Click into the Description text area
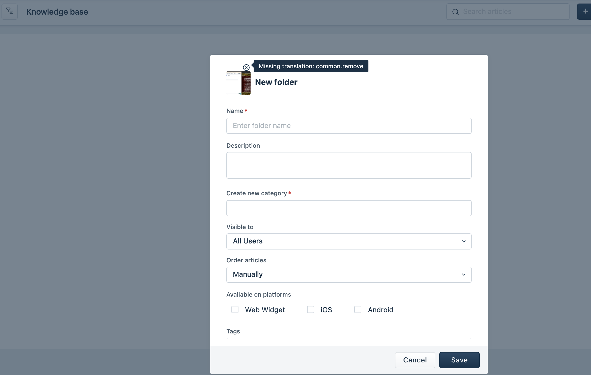The height and width of the screenshot is (375, 591). [348, 165]
